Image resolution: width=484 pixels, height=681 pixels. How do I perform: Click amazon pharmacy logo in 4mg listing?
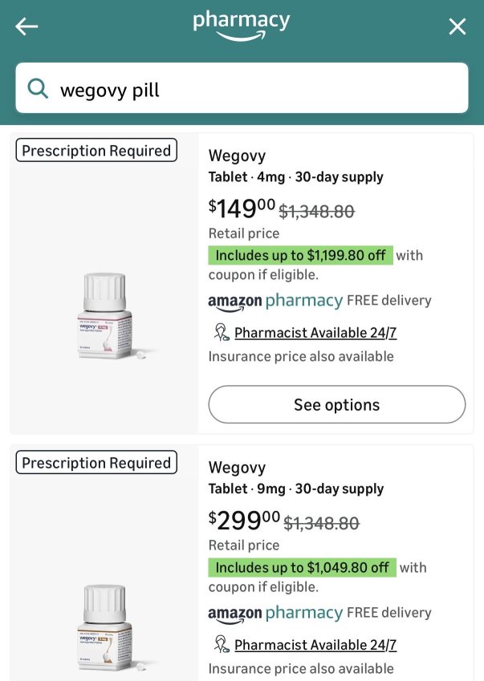click(275, 301)
